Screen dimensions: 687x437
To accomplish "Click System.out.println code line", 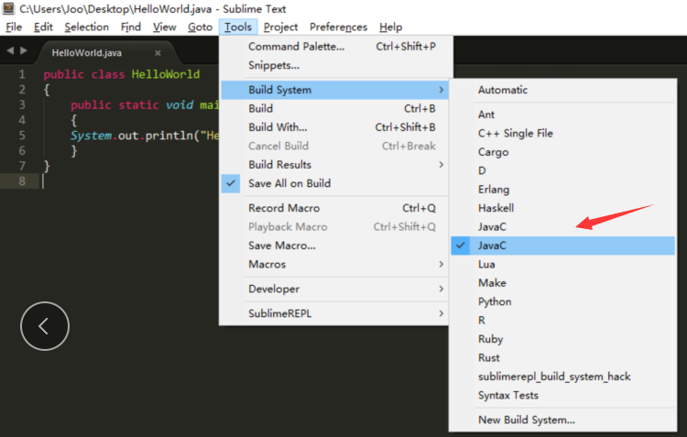I will click(x=145, y=136).
